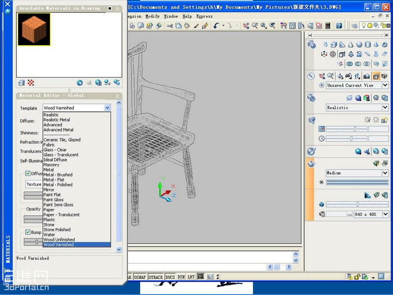Click the 3D Move gizmo icon
Screen dimensions: 393x295
pos(324,54)
